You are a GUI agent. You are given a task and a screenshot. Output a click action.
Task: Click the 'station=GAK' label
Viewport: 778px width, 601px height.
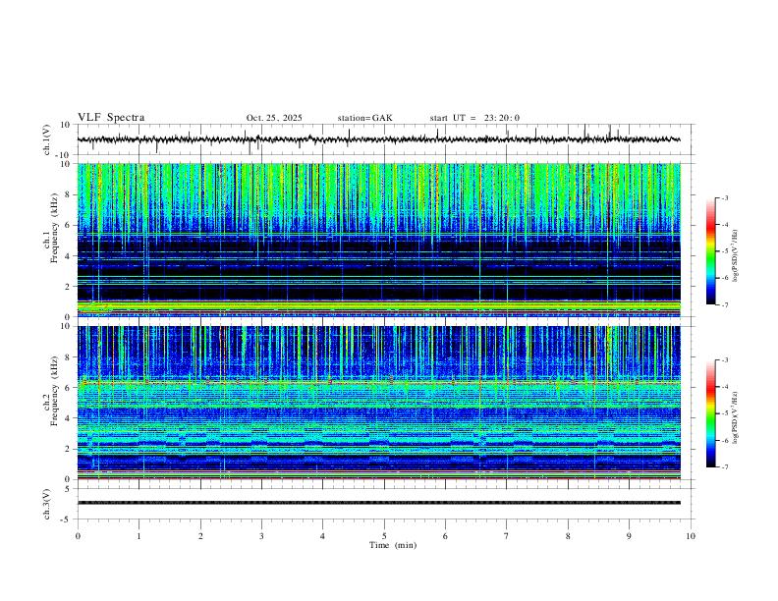tap(364, 118)
